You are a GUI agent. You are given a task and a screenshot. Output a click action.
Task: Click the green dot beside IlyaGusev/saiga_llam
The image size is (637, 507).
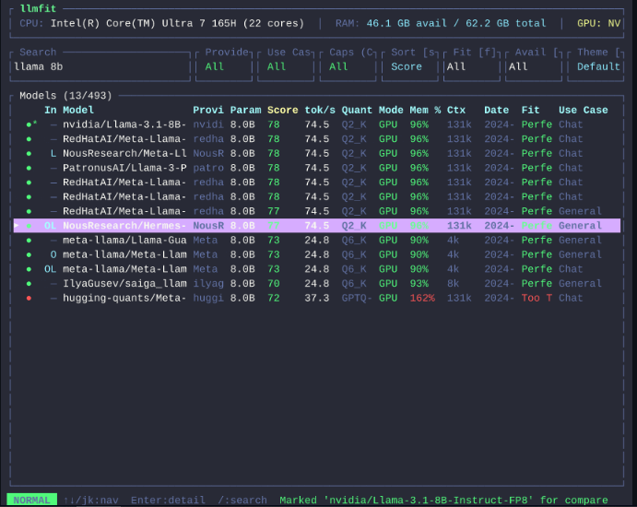tap(29, 284)
